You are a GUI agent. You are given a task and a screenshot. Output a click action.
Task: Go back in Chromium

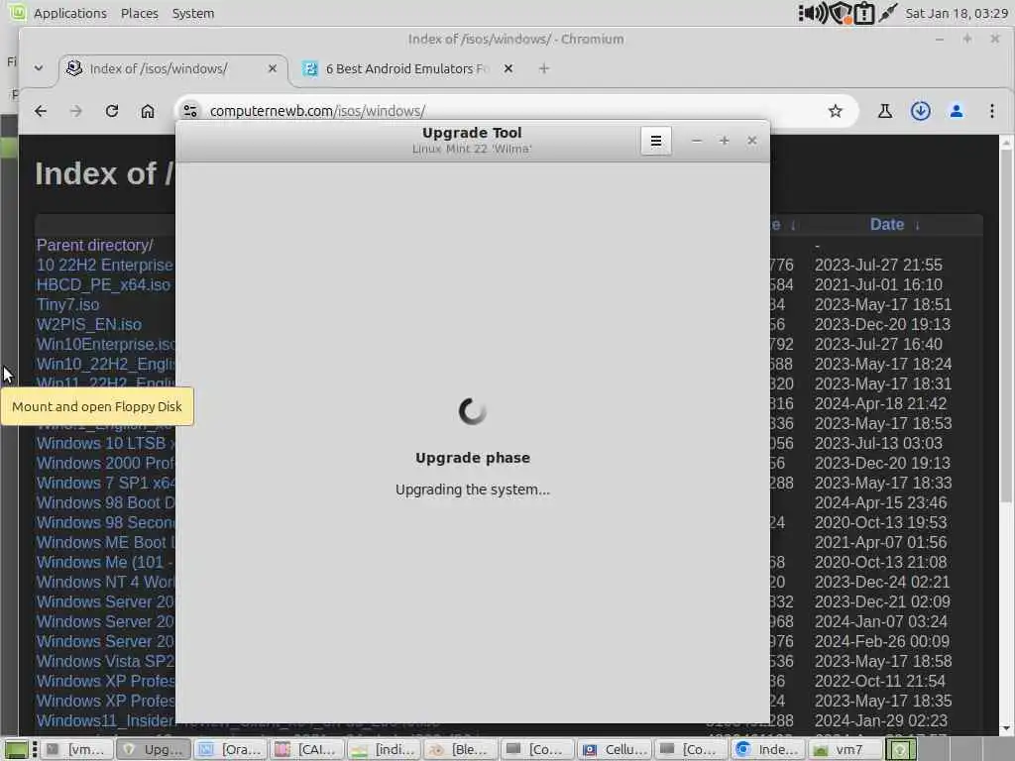pyautogui.click(x=41, y=111)
